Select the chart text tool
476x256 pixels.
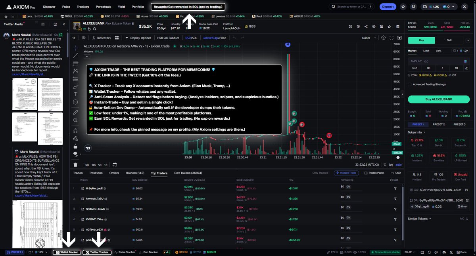pyautogui.click(x=75, y=94)
